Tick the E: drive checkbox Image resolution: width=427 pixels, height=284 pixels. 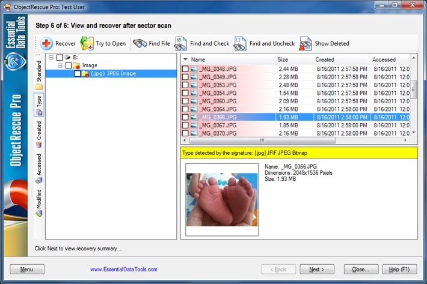(60, 58)
